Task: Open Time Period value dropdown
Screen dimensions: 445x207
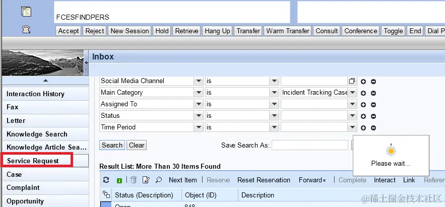Action: click(352, 127)
